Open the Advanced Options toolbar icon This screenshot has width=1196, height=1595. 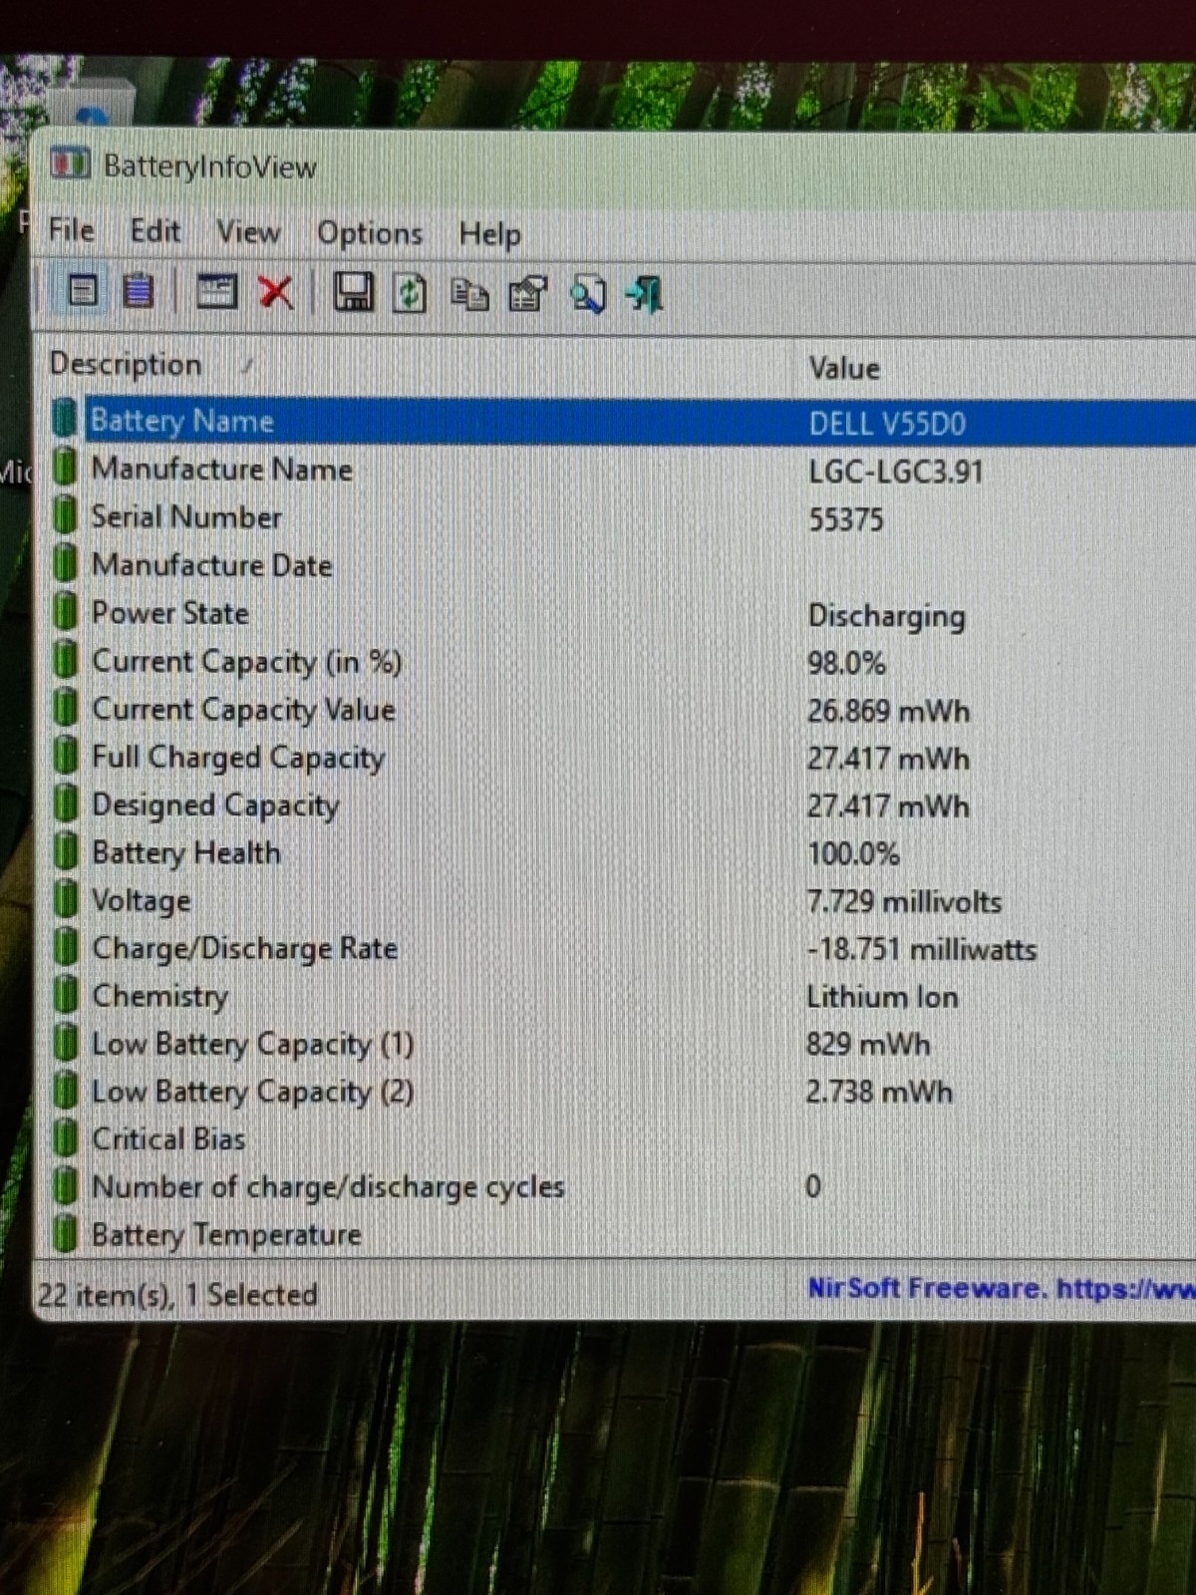(x=216, y=292)
